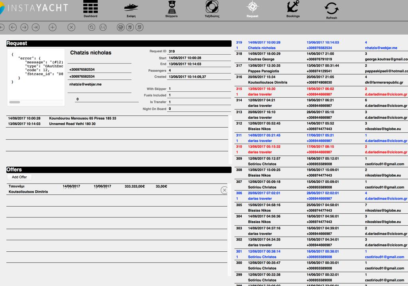The width and height of the screenshot is (408, 286).
Task: Click the Start field 14/06/2017 10:00:28
Action: (x=199, y=58)
